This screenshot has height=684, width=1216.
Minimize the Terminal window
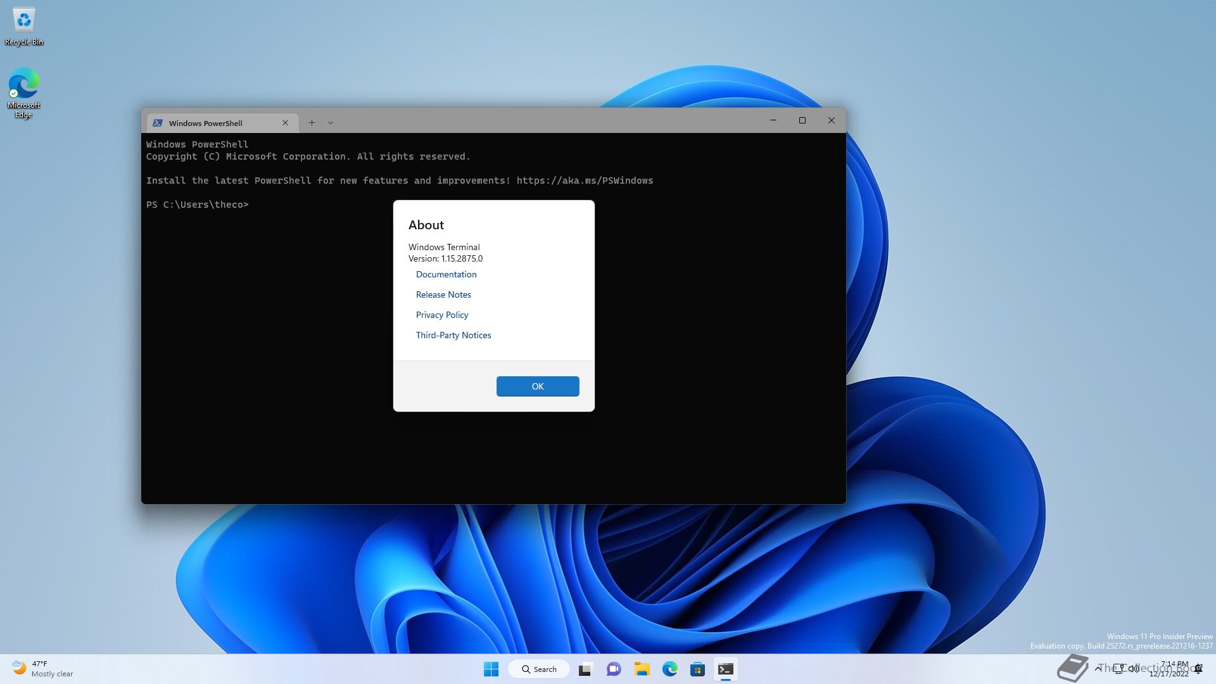(773, 120)
